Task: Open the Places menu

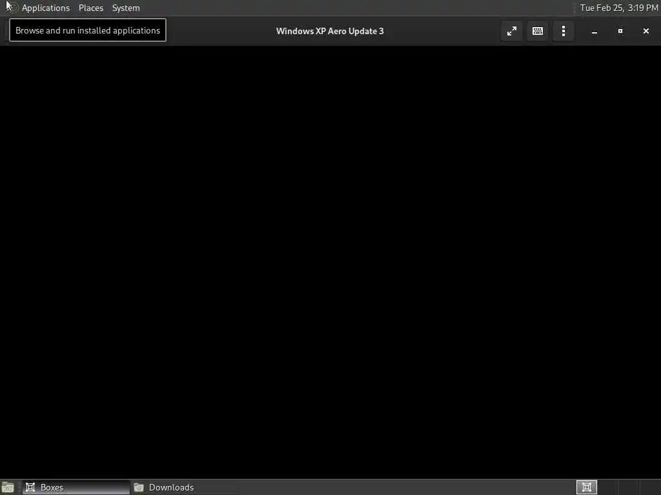Action: click(x=90, y=8)
